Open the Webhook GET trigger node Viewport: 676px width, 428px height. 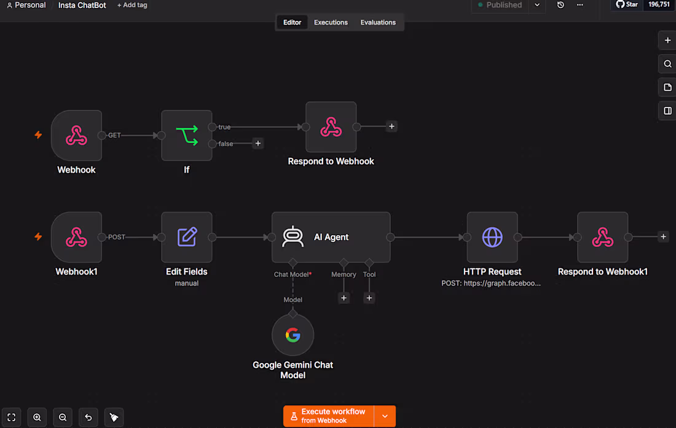point(76,135)
